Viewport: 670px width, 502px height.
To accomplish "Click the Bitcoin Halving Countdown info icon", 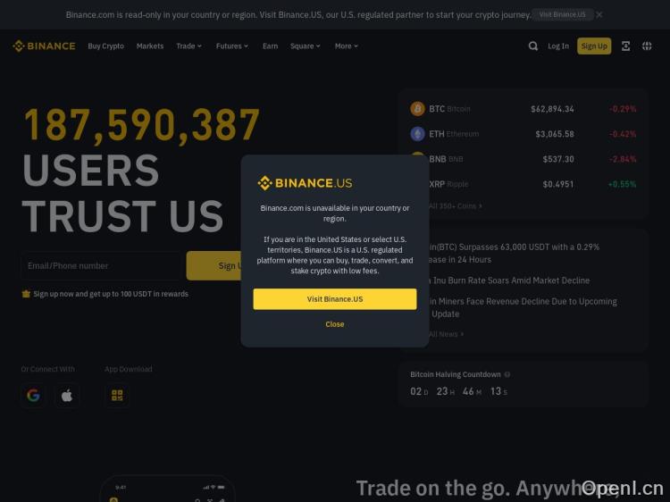I will tap(507, 374).
